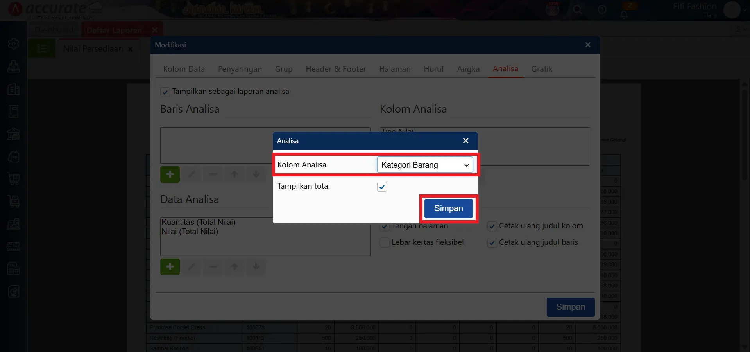The width and height of the screenshot is (750, 352).
Task: Toggle Cetak ulang judul kolom checkbox
Action: tap(492, 226)
